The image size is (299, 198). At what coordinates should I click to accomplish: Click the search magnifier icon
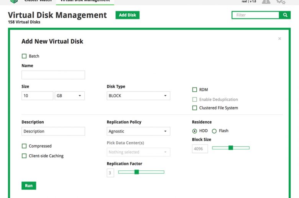pyautogui.click(x=285, y=15)
